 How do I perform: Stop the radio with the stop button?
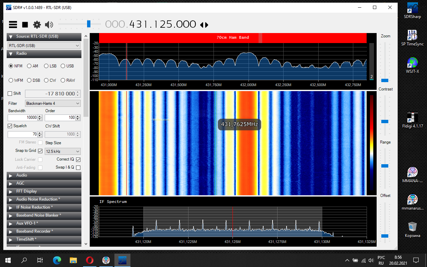(x=25, y=24)
